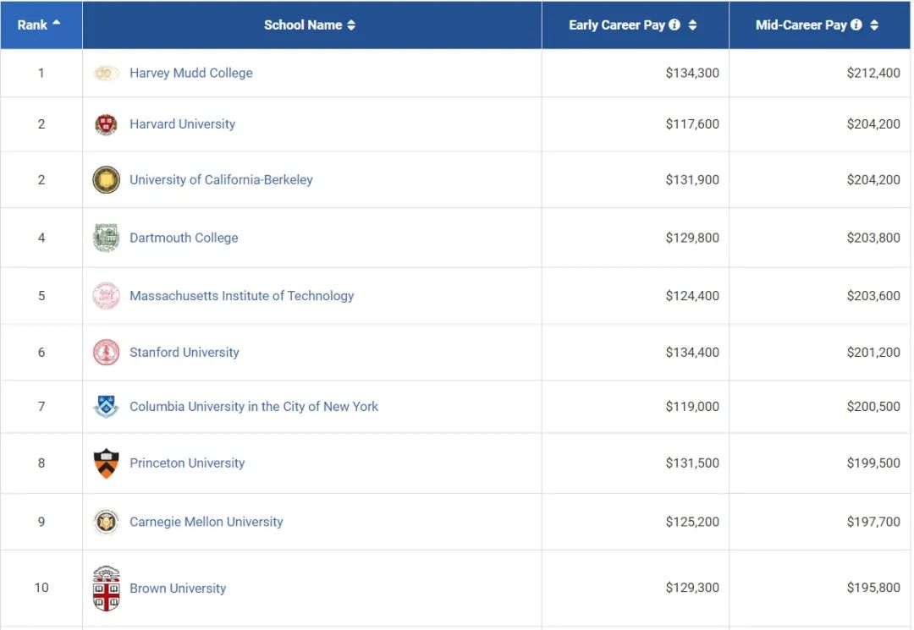Open the University of California-Berkeley link

(x=221, y=180)
